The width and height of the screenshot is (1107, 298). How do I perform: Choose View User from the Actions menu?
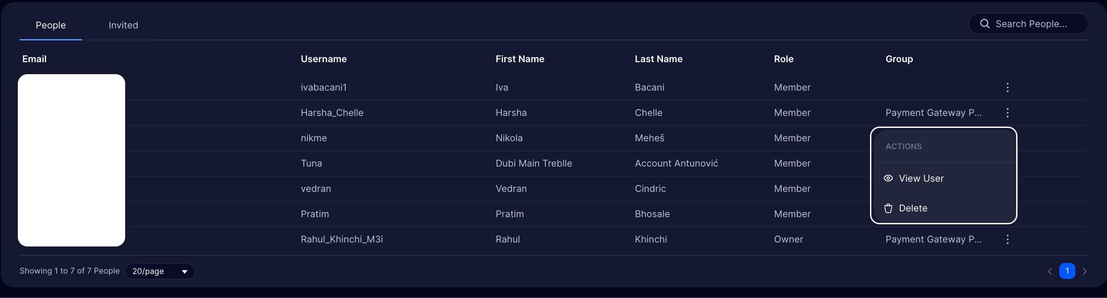coord(921,178)
